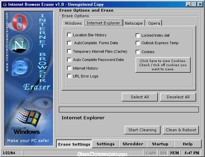Click the 'Internet Explorer' status label
205x157 pixels.
[x=83, y=118]
